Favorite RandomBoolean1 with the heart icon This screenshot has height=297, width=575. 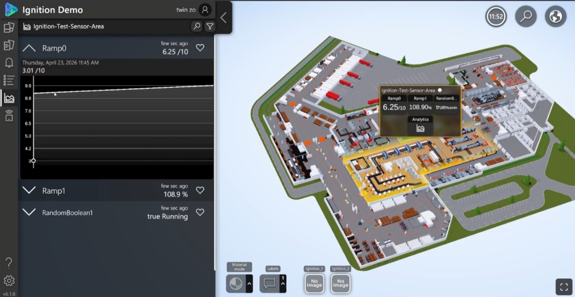point(200,212)
